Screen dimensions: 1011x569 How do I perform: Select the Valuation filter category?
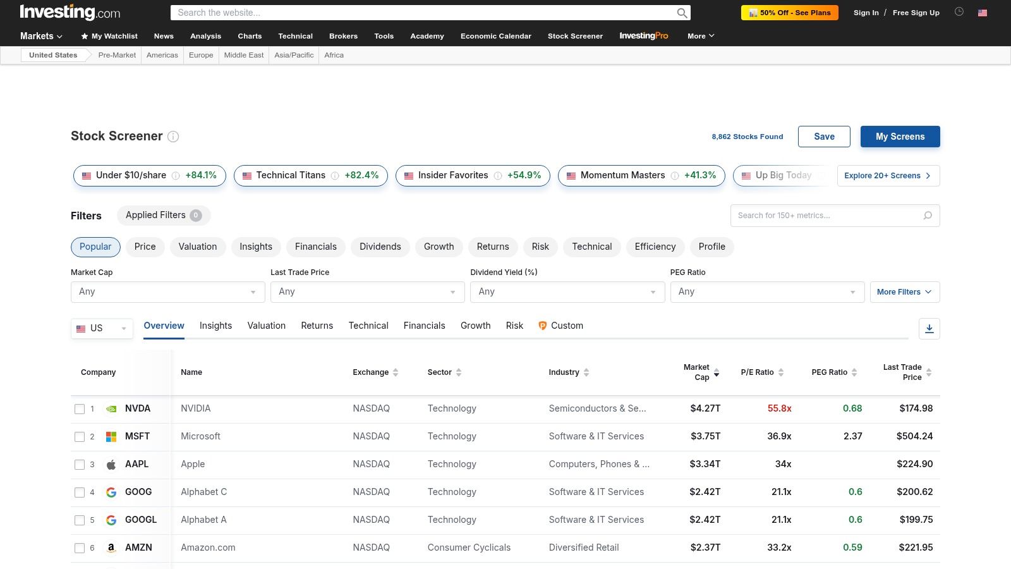pos(198,247)
